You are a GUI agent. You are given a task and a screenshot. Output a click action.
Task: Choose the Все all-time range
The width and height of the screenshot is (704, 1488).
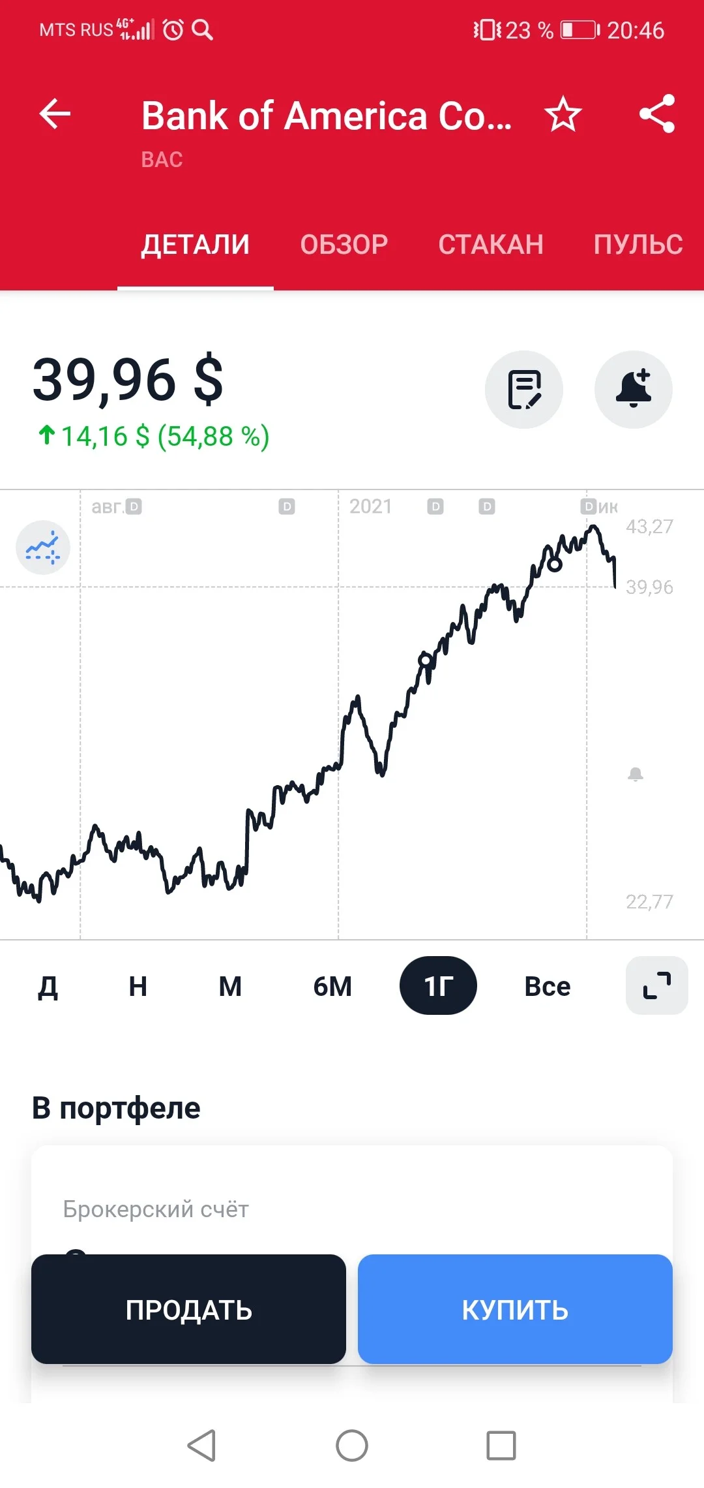[x=548, y=986]
